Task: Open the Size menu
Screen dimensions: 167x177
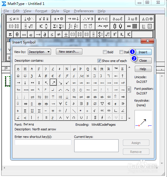Action: [x=66, y=11]
